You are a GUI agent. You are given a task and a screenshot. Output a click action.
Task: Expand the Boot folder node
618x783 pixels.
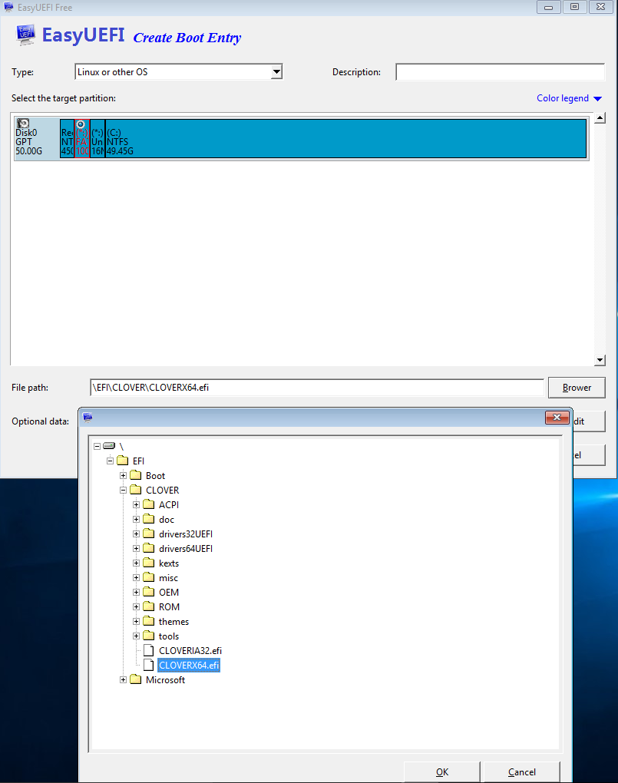[124, 476]
